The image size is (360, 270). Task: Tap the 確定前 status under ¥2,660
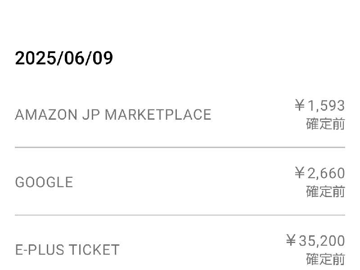pos(325,192)
